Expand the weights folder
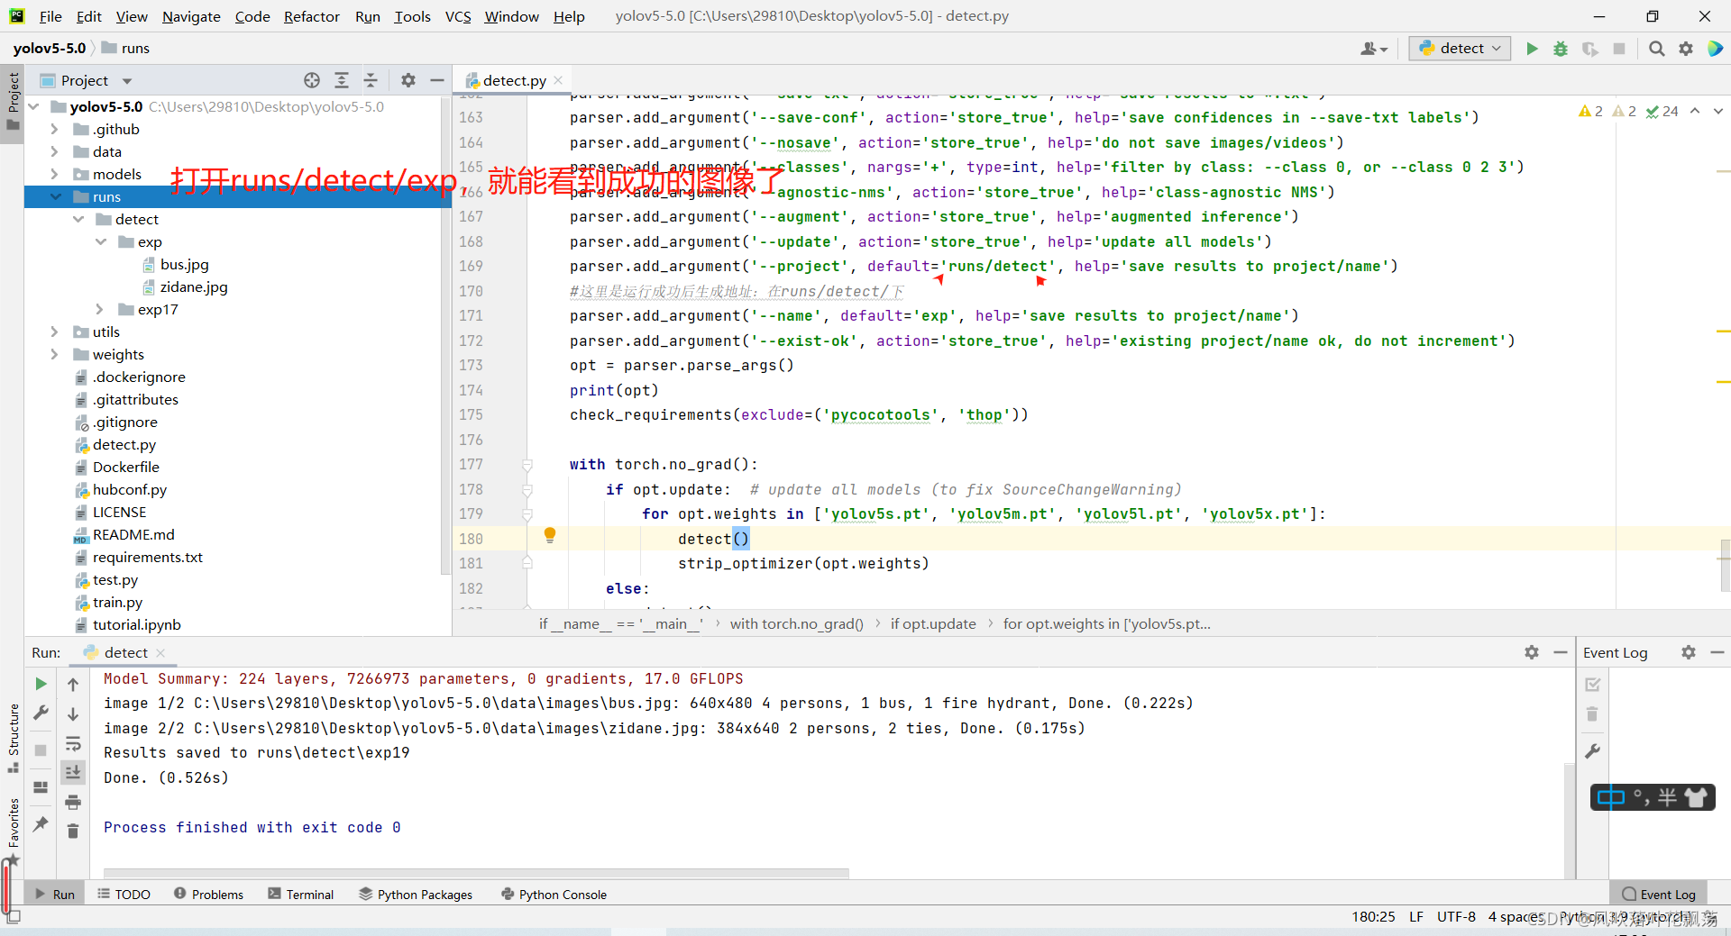 pyautogui.click(x=55, y=354)
